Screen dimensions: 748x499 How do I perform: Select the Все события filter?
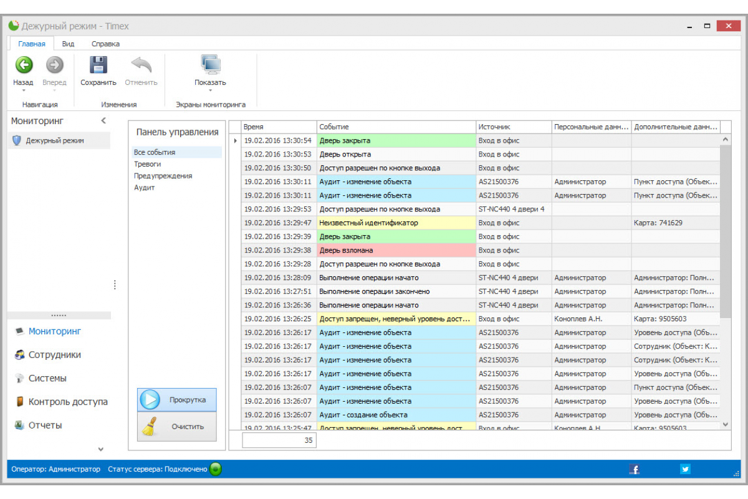coord(177,152)
